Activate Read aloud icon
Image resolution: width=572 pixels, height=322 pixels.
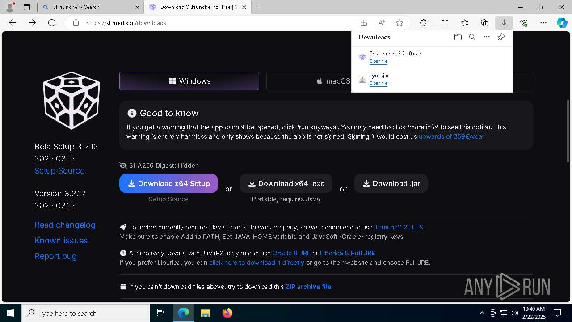click(x=382, y=23)
